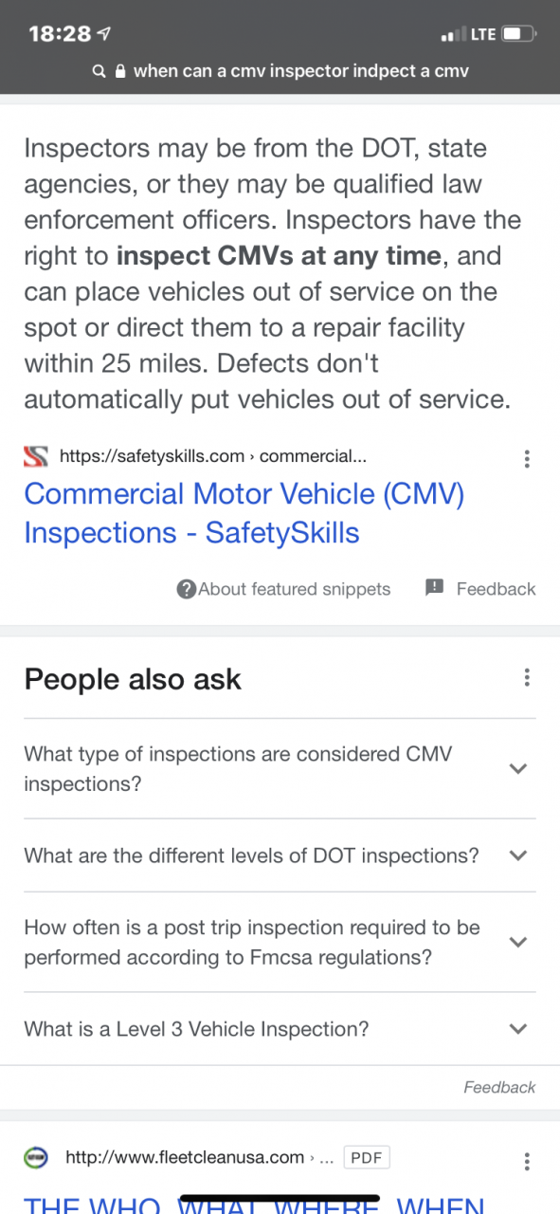The height and width of the screenshot is (1214, 560).
Task: Tap the PDF tag on fleetcleanusa result
Action: point(366,1158)
